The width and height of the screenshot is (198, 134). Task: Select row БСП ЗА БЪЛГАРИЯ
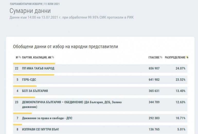click(x=100, y=91)
